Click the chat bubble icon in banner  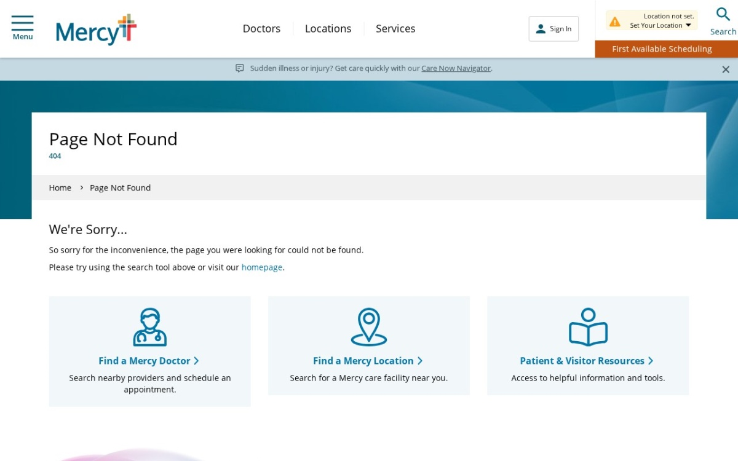click(240, 68)
